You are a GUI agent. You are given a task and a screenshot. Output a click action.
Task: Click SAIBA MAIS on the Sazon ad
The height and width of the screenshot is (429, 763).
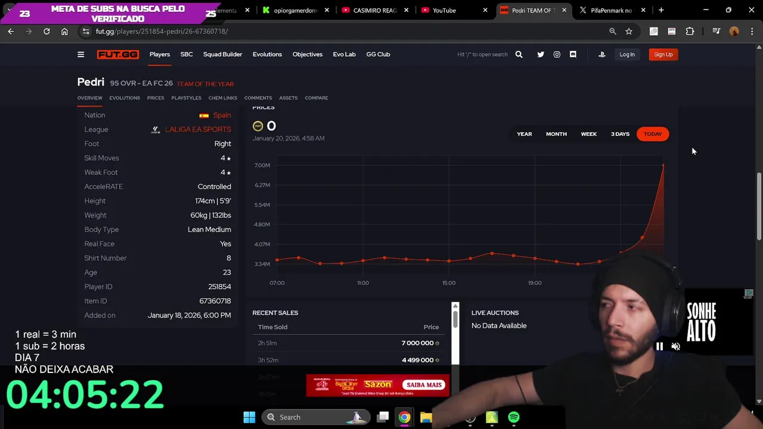[424, 385]
